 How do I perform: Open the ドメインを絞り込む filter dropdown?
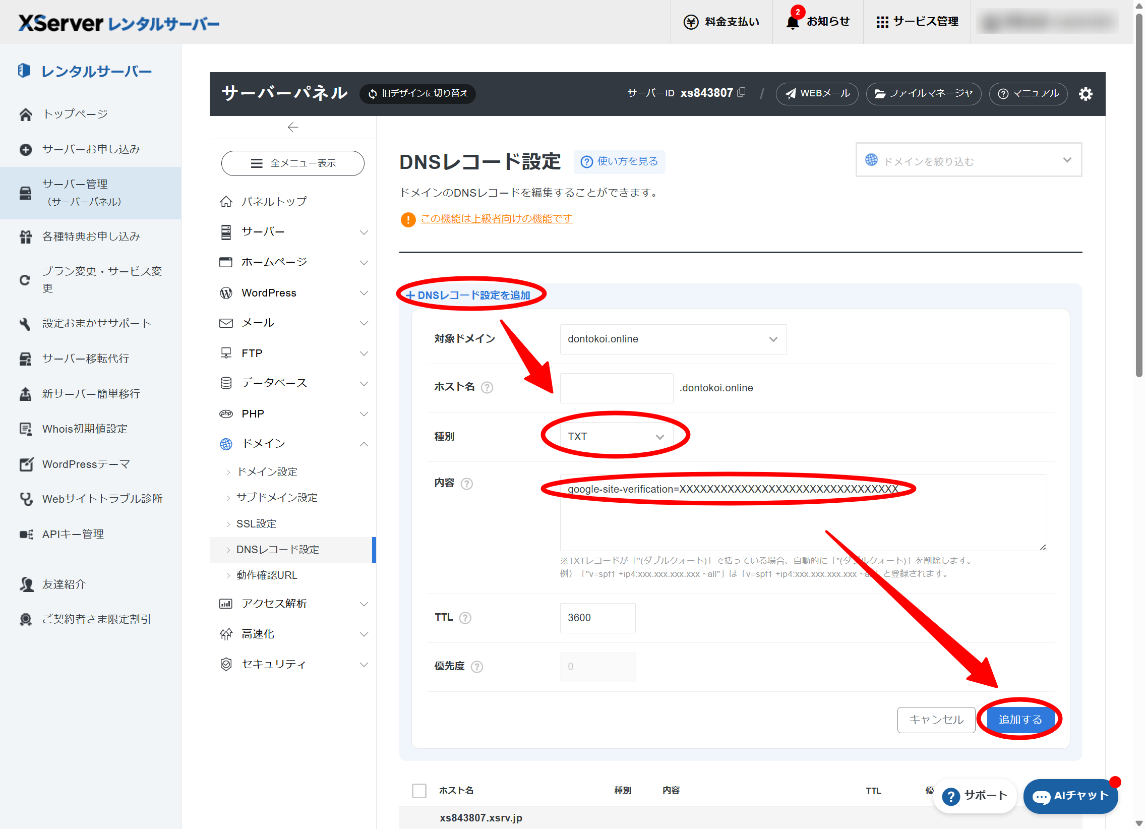969,160
